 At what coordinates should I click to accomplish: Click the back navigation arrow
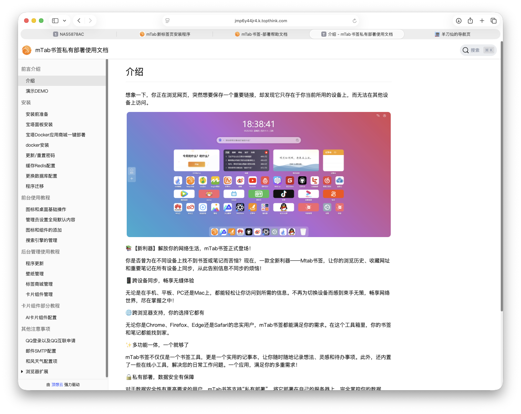(x=78, y=20)
